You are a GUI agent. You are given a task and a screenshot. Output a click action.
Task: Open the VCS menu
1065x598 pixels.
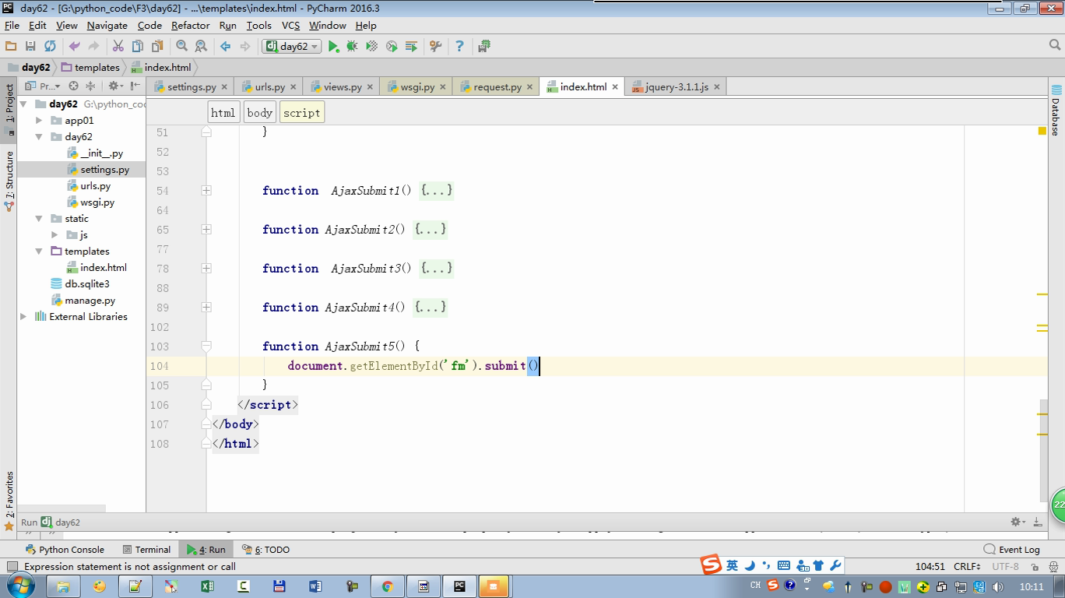pyautogui.click(x=290, y=25)
